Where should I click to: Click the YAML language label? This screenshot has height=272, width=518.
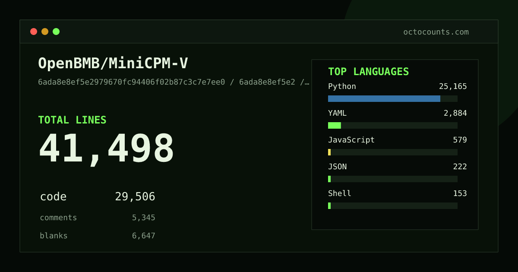point(337,113)
